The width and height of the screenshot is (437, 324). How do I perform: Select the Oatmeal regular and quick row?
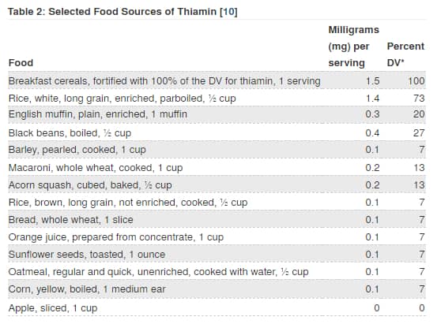click(217, 271)
